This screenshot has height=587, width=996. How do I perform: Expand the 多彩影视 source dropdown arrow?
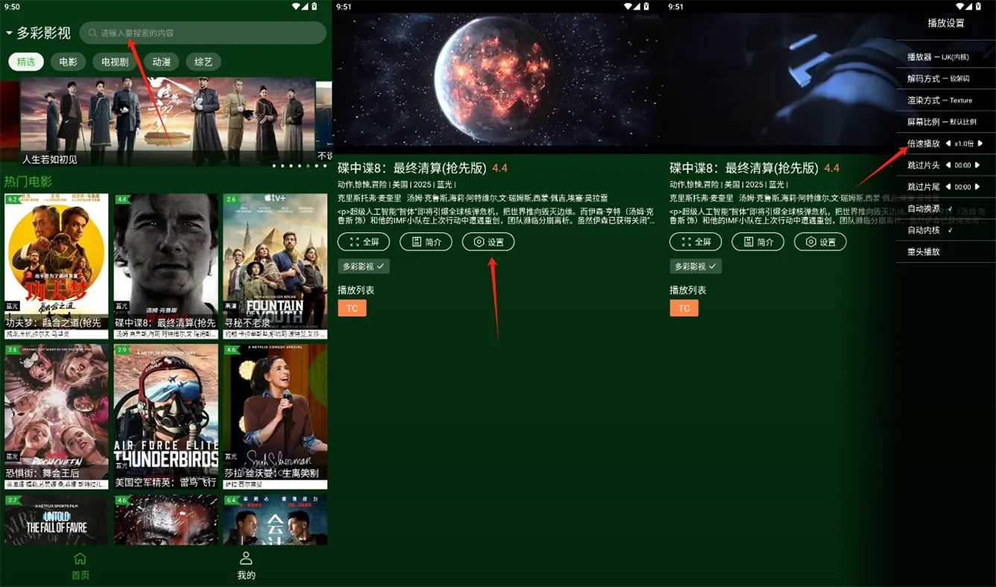[x=9, y=33]
